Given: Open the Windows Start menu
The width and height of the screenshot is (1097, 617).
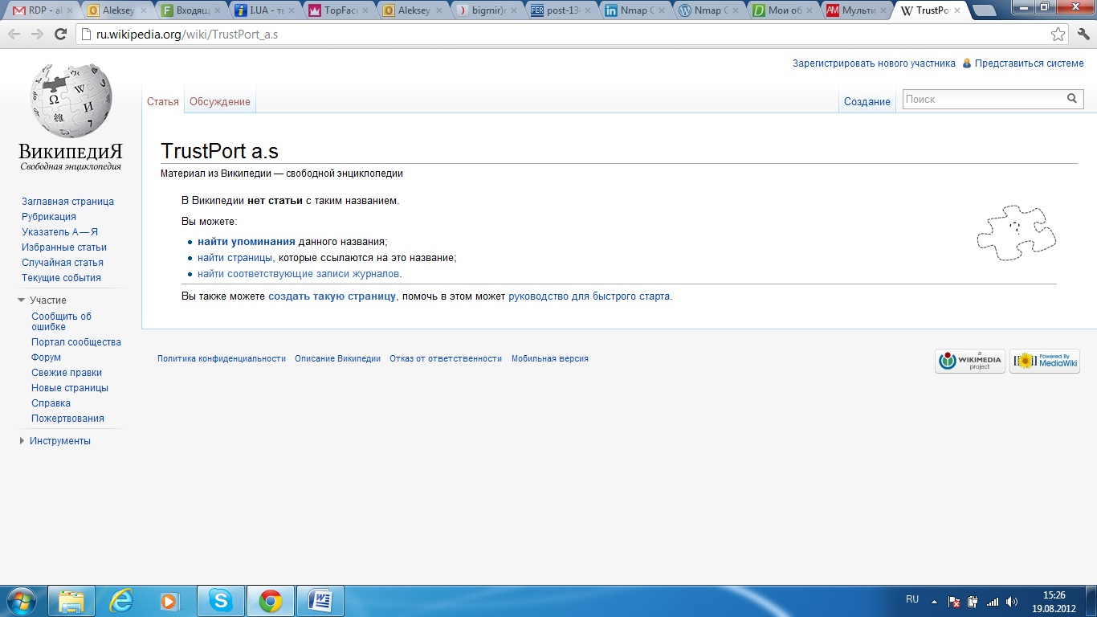Looking at the screenshot, I should (21, 601).
